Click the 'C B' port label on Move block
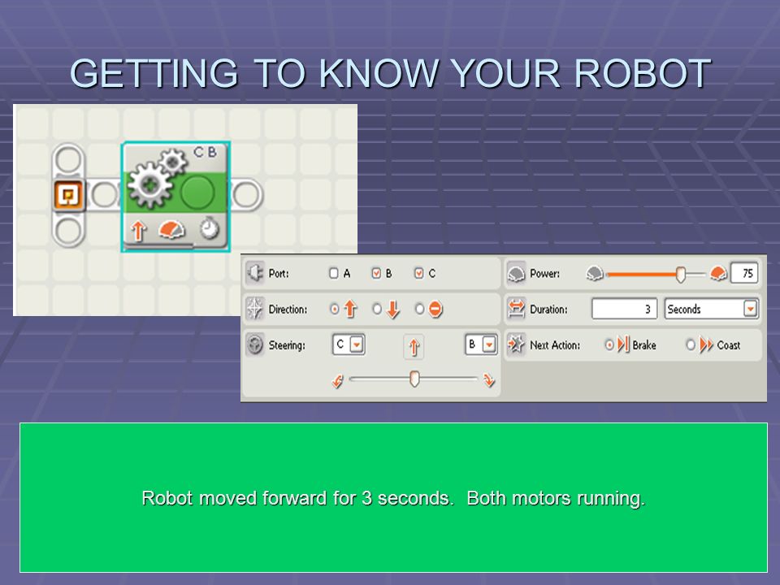The image size is (780, 585). 205,152
